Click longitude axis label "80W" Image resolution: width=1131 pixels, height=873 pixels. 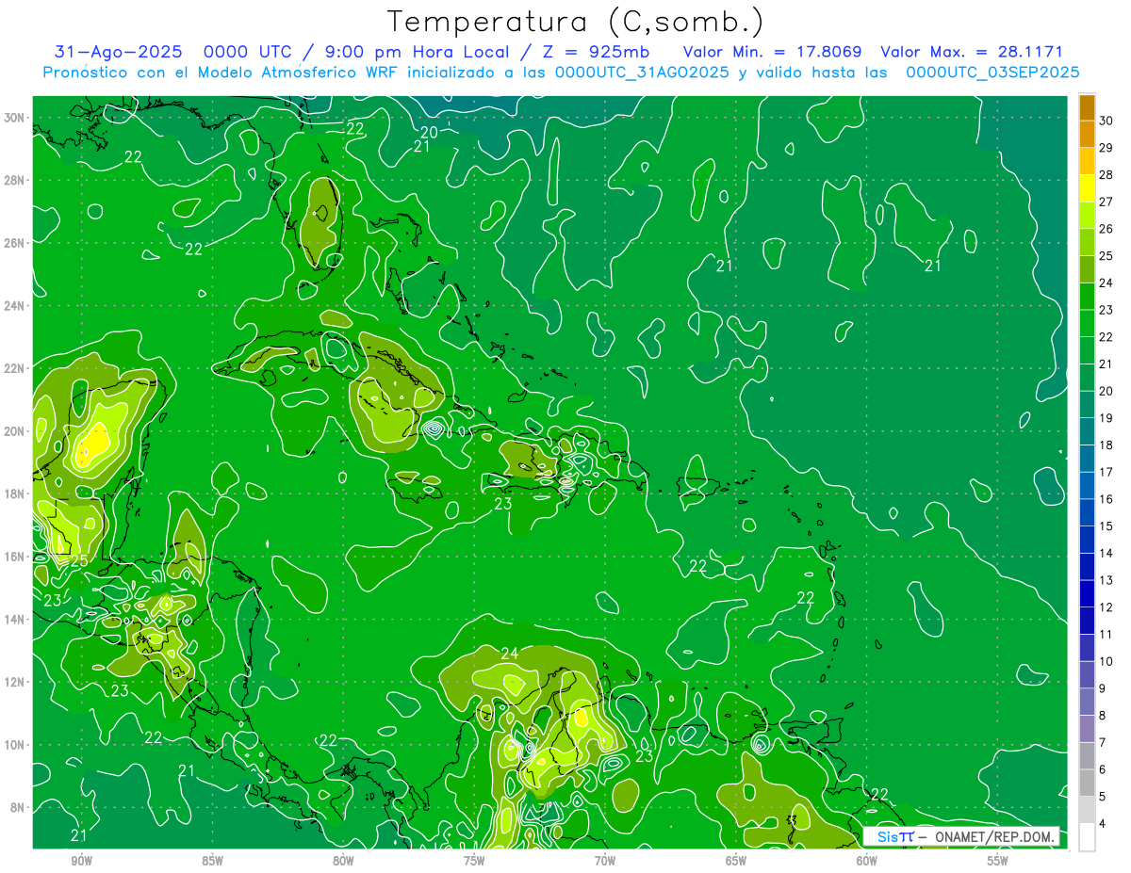[x=343, y=861]
